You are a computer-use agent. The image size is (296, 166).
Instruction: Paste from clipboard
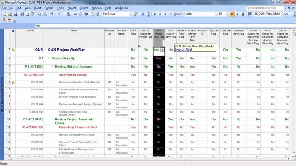(x=45, y=14)
